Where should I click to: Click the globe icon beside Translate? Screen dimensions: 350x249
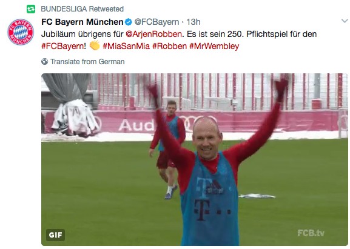(x=45, y=62)
